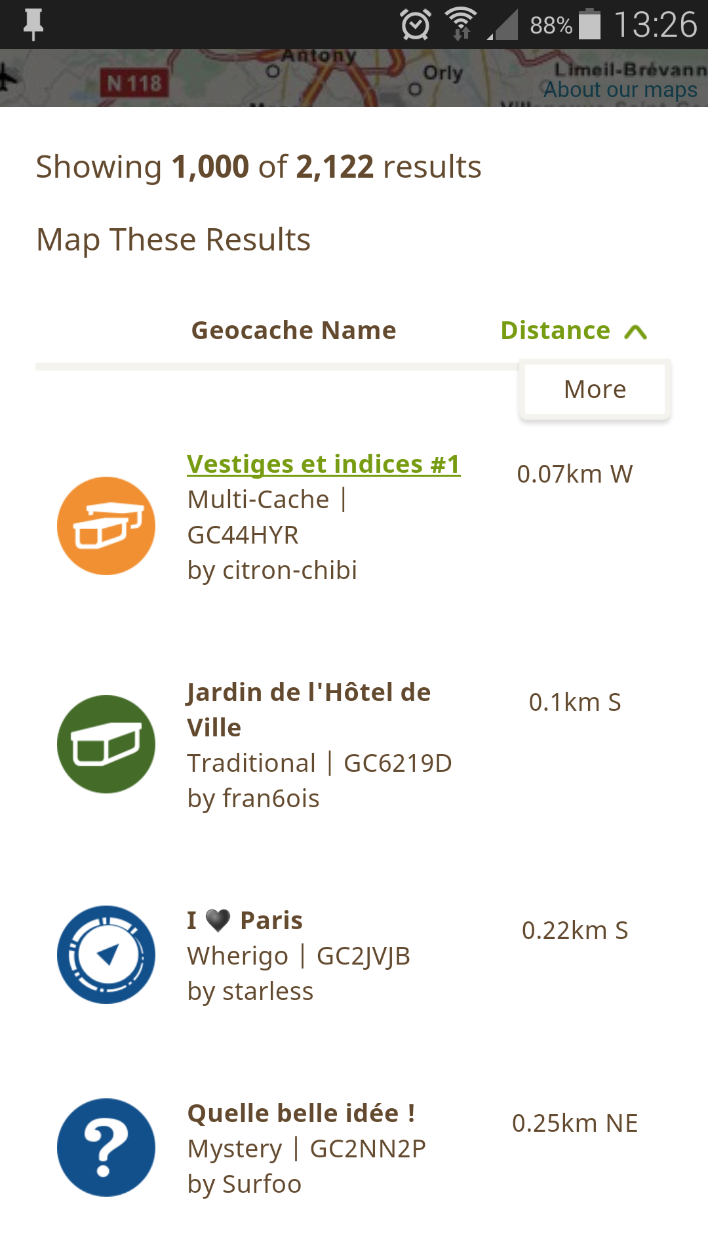
Task: Tap the blue Wherigo compass icon
Action: click(x=106, y=955)
